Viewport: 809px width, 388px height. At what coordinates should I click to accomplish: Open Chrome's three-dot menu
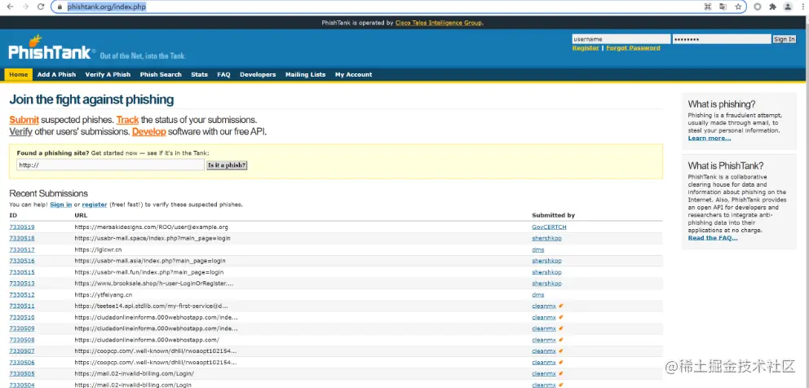(802, 7)
